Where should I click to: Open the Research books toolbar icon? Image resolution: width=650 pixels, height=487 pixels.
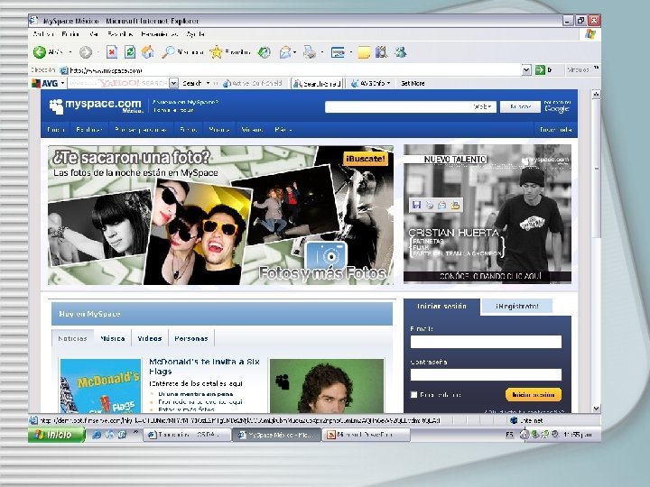click(381, 52)
